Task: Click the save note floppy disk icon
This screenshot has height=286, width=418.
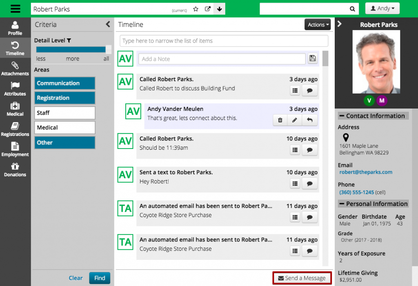Action: click(312, 59)
